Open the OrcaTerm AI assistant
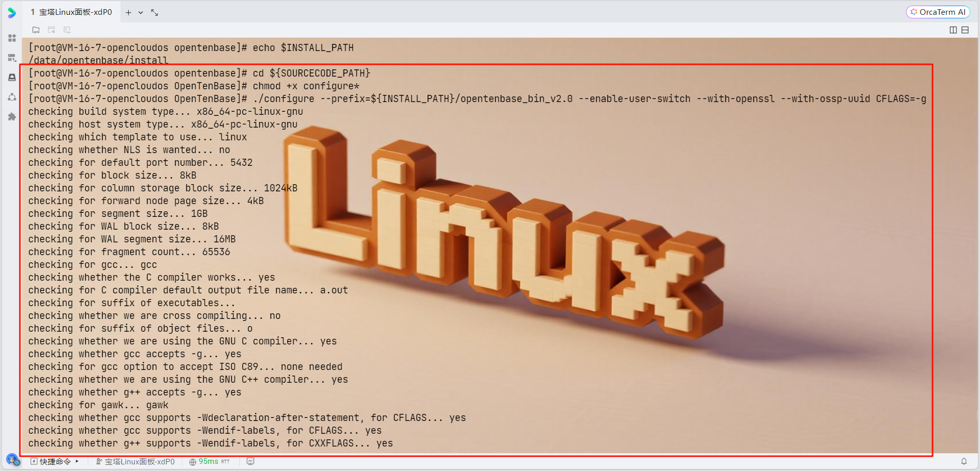The height and width of the screenshot is (471, 980). point(938,12)
